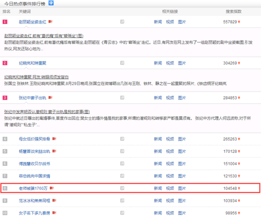Viewport: 261px width, 218px height.
Task: Click 视频 link in the 104548 row
Action: pyautogui.click(x=170, y=188)
